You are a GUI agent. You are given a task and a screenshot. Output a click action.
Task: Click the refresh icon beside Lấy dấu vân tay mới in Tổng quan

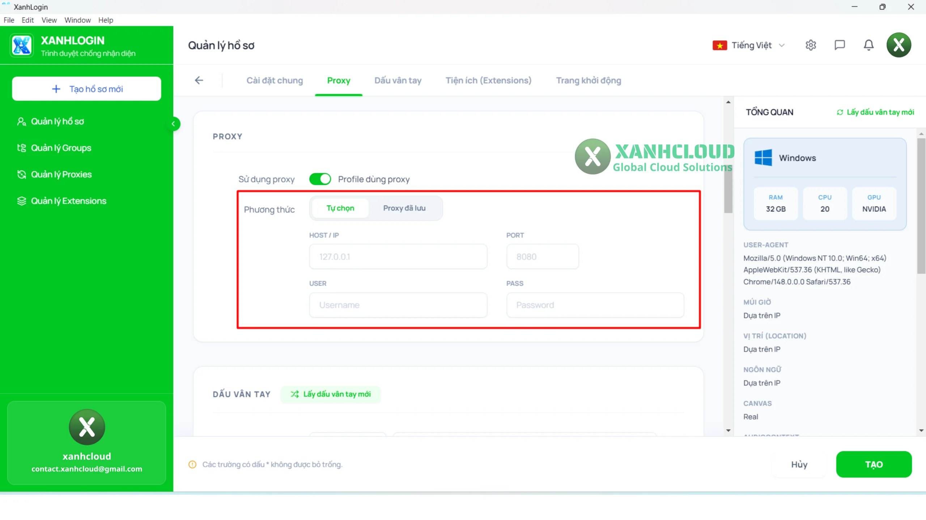[x=840, y=112]
